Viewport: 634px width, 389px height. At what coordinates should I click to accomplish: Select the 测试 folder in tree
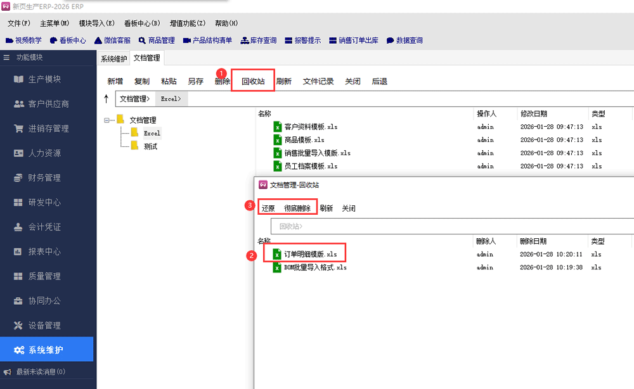coord(150,146)
